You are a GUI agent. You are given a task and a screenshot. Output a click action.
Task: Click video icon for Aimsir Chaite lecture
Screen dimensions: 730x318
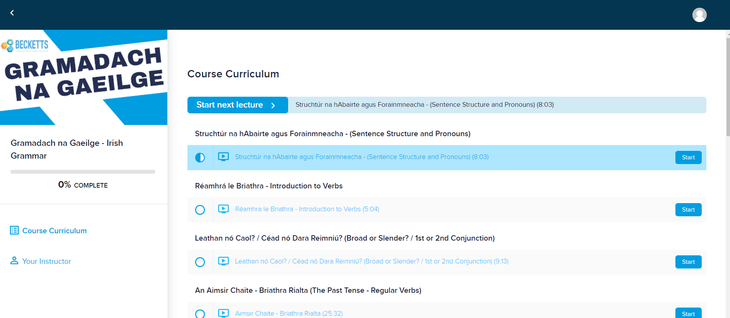pyautogui.click(x=223, y=313)
